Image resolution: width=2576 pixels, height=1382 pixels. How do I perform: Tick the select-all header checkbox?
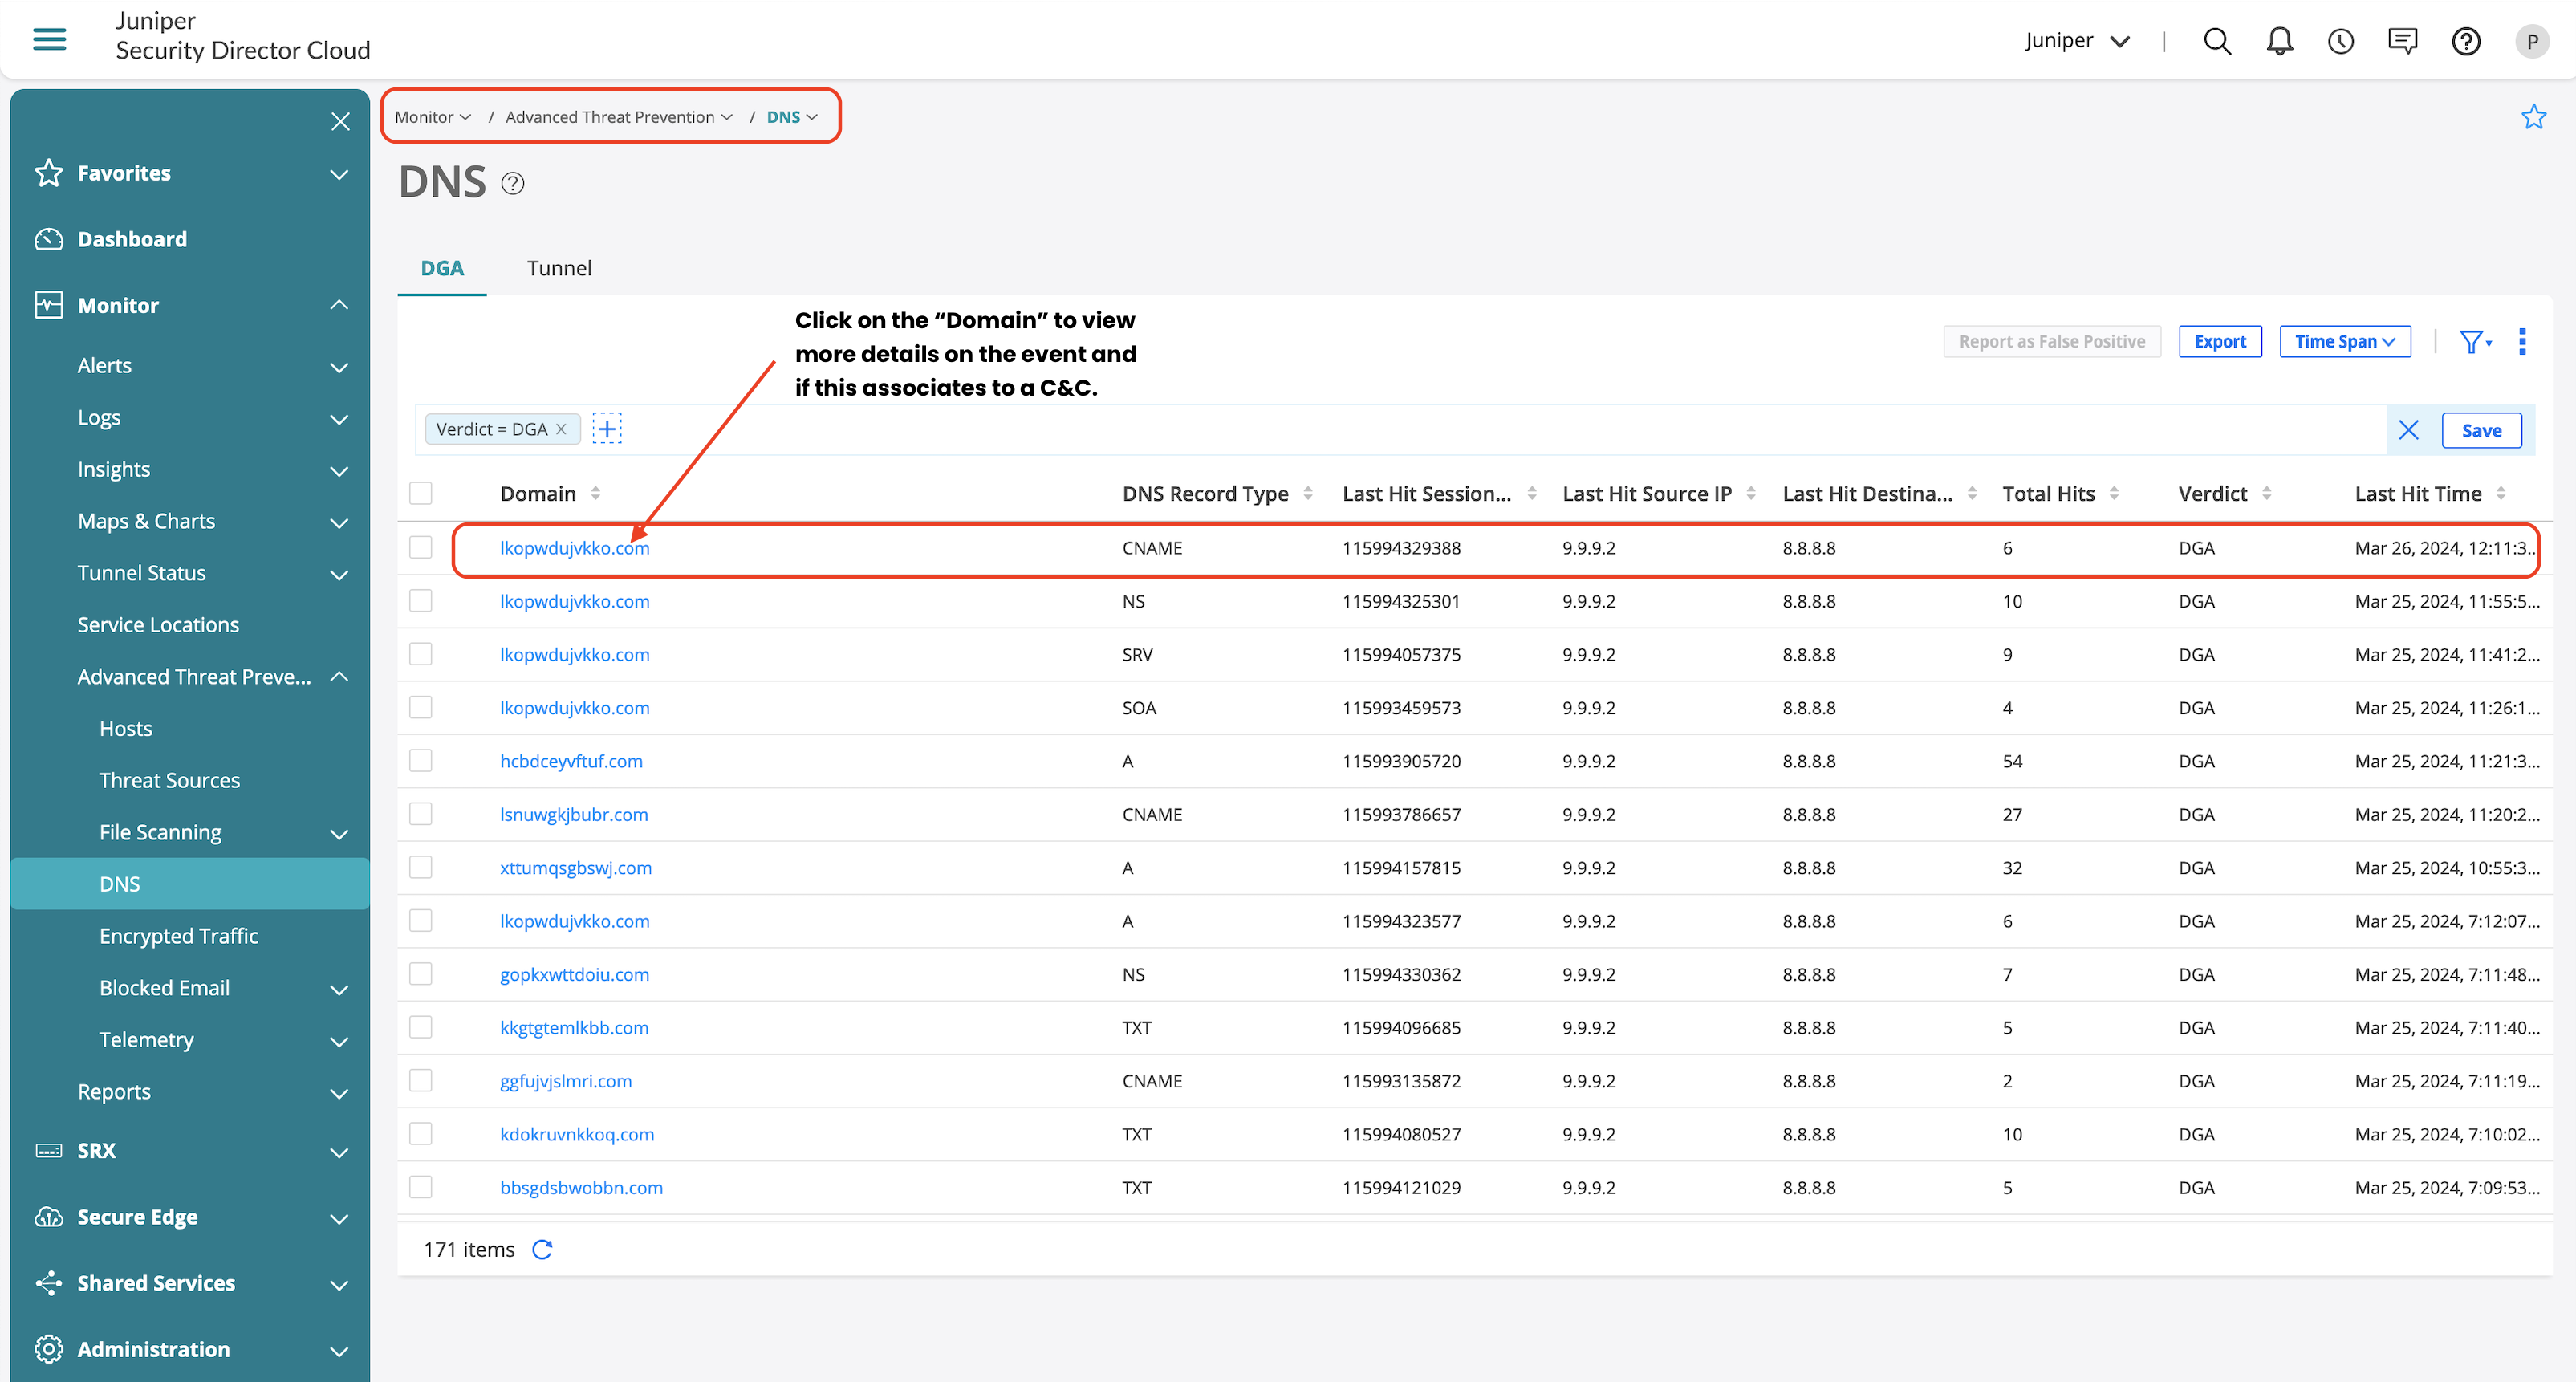(x=421, y=493)
